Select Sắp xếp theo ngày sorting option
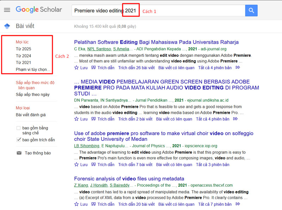 pos(32,94)
